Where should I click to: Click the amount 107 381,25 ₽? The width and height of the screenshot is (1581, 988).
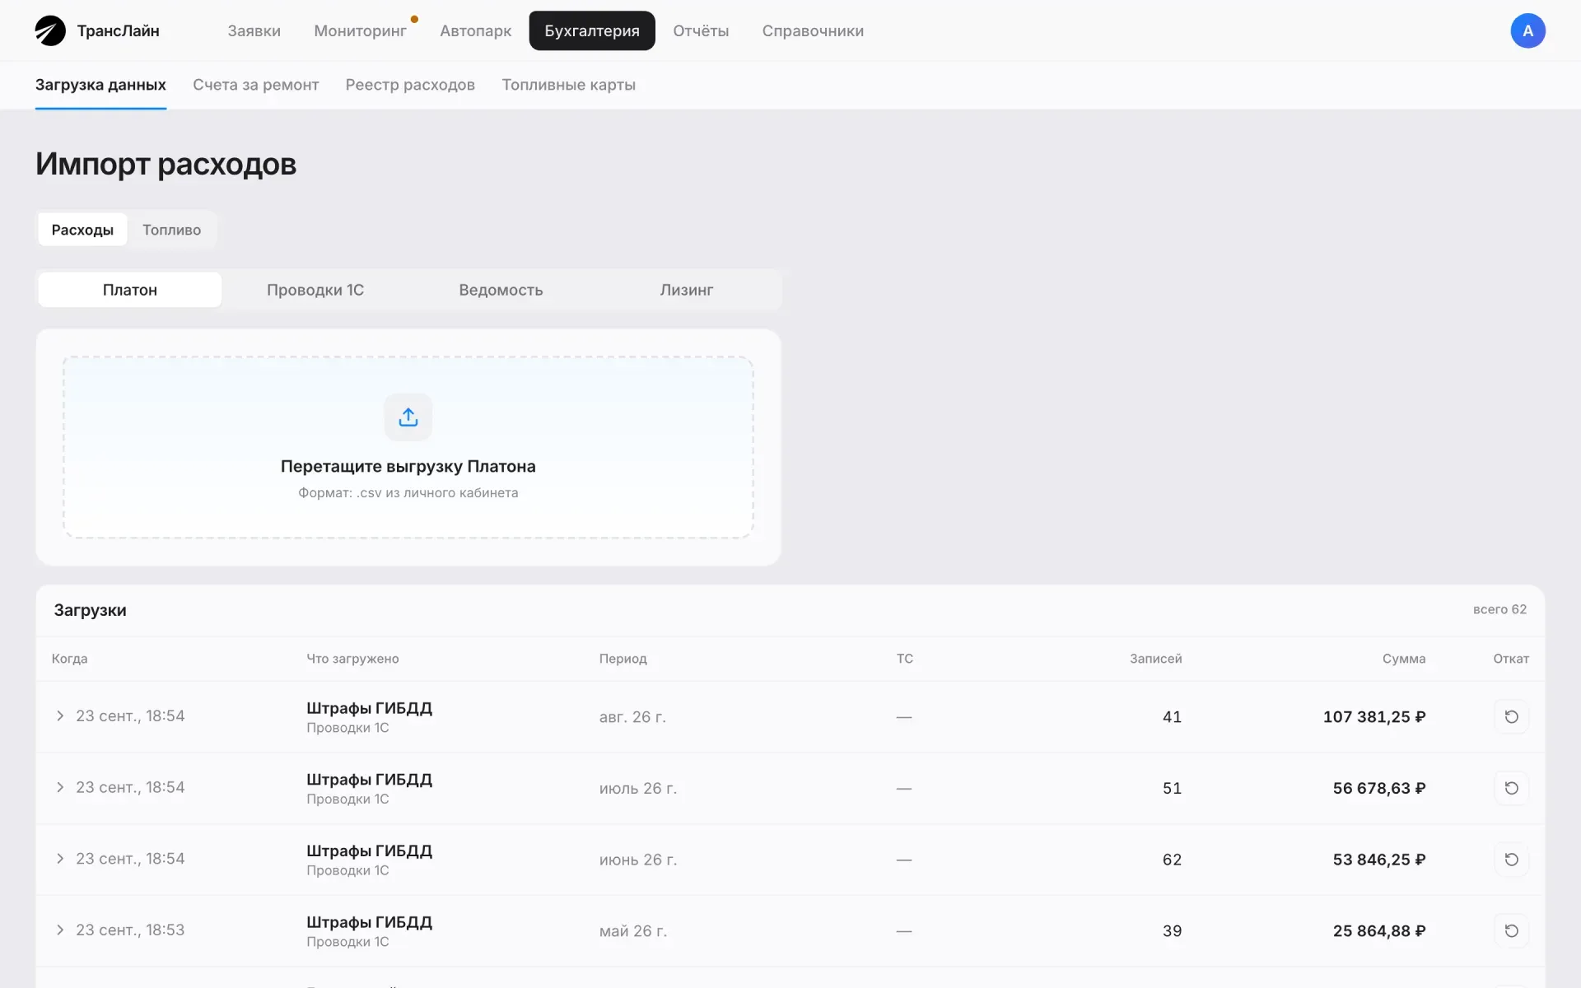tap(1374, 716)
